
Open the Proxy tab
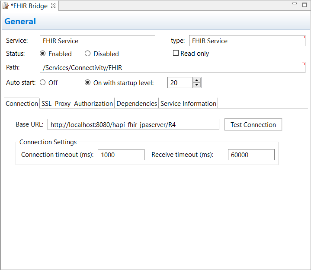[x=63, y=103]
